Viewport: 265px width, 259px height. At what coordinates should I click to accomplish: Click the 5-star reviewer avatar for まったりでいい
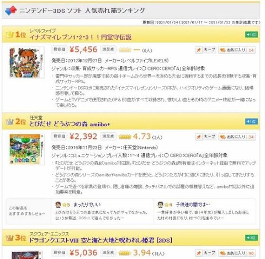pos(58,204)
